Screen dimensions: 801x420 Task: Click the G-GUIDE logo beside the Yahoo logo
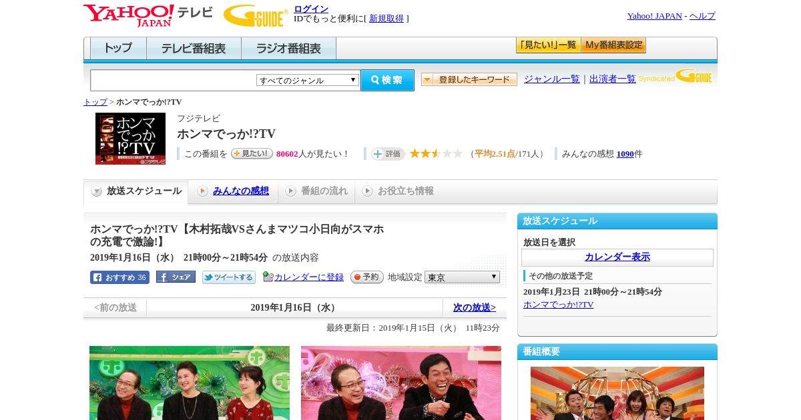point(256,15)
